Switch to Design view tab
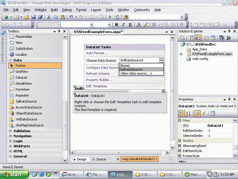This screenshot has height=179, width=238. pos(80,159)
